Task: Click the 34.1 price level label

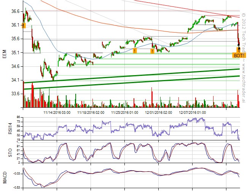Action: tap(15, 80)
